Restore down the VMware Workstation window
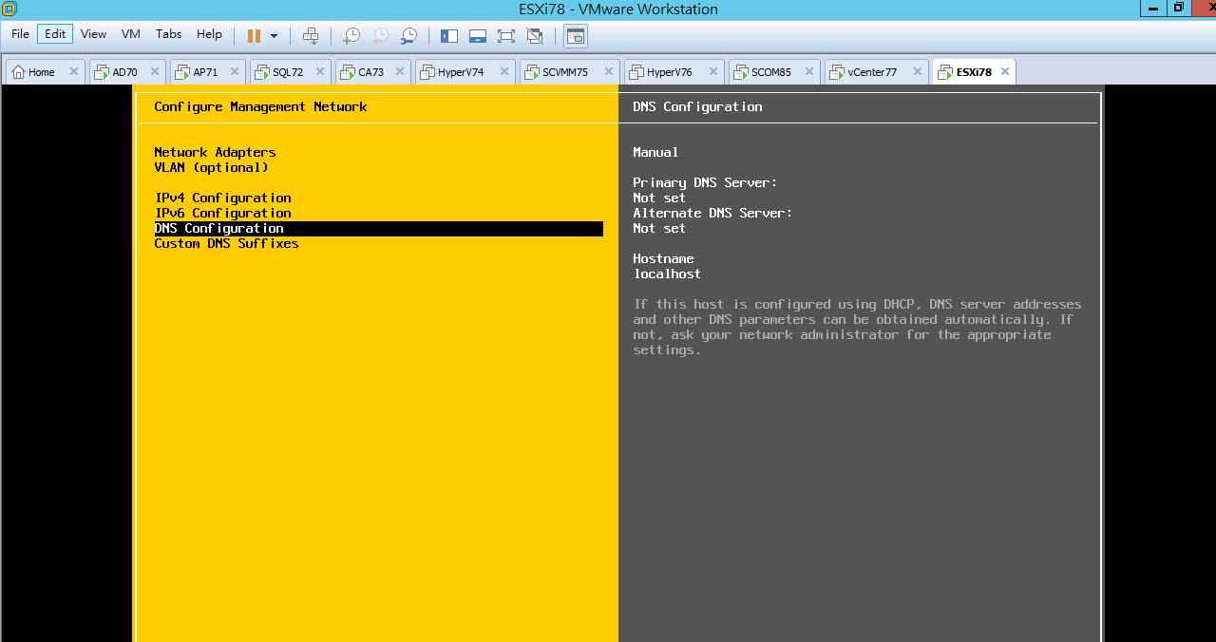This screenshot has width=1216, height=642. [1178, 8]
